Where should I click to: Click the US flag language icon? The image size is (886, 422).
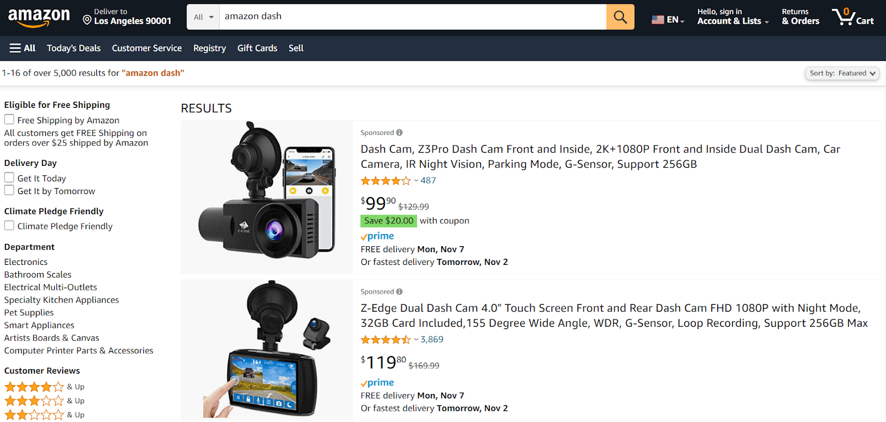[x=658, y=20]
